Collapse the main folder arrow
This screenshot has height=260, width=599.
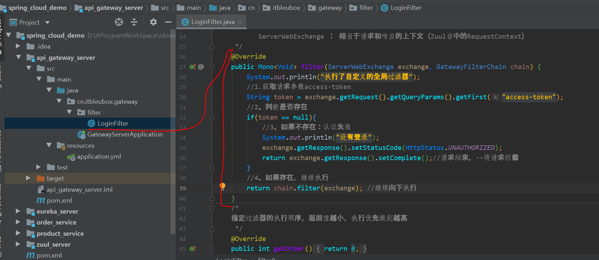[39, 79]
